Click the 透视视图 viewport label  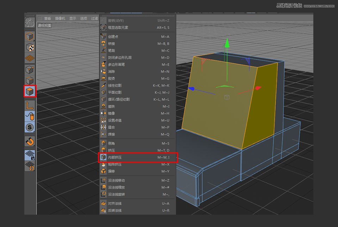[45, 25]
